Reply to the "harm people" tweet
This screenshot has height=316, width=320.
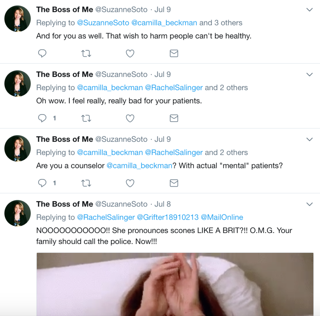tap(42, 54)
